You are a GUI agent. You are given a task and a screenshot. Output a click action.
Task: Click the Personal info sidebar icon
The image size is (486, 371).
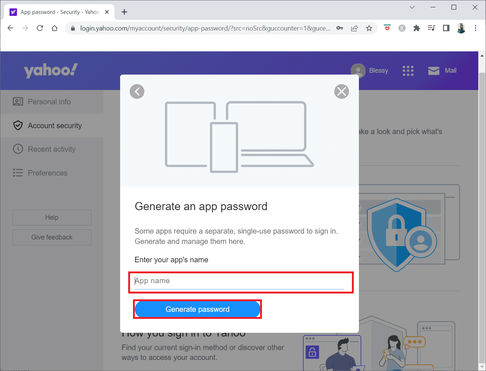[x=18, y=102]
